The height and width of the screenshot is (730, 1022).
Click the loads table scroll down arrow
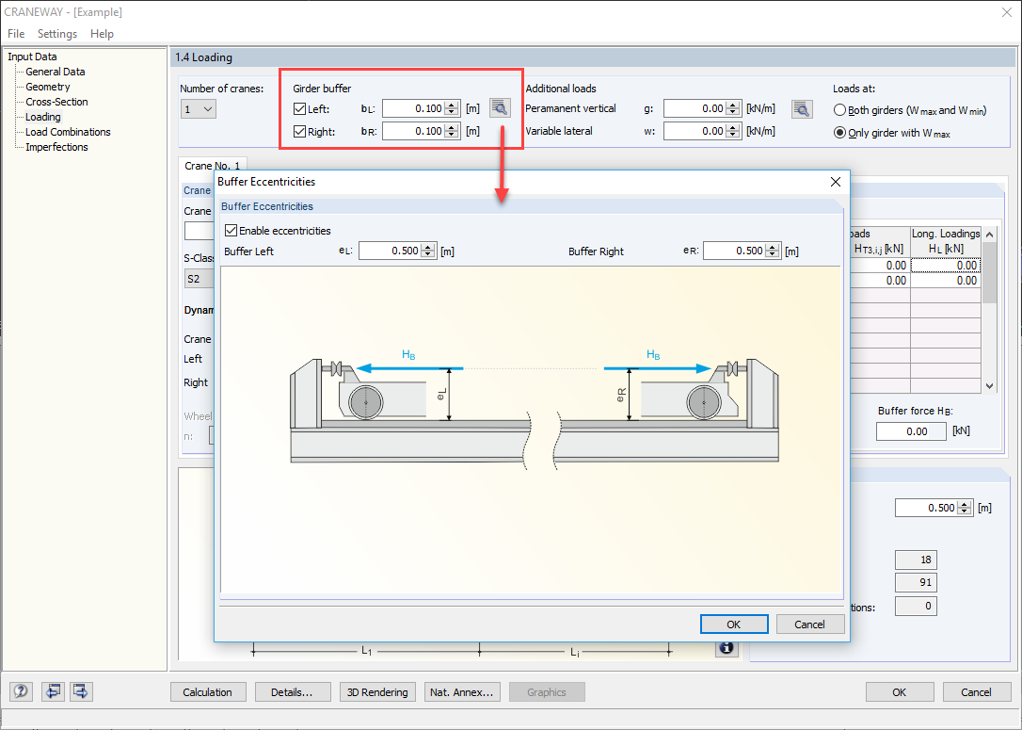pyautogui.click(x=989, y=385)
